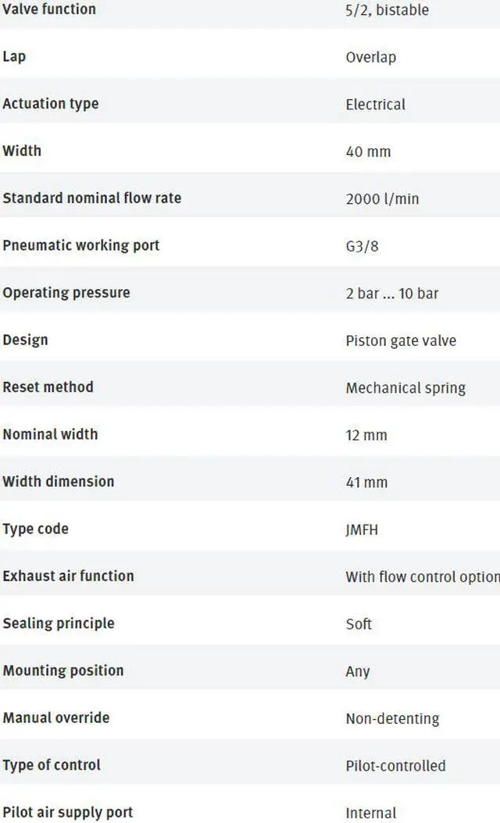
Task: Click the '40 mm' width value
Action: click(368, 151)
